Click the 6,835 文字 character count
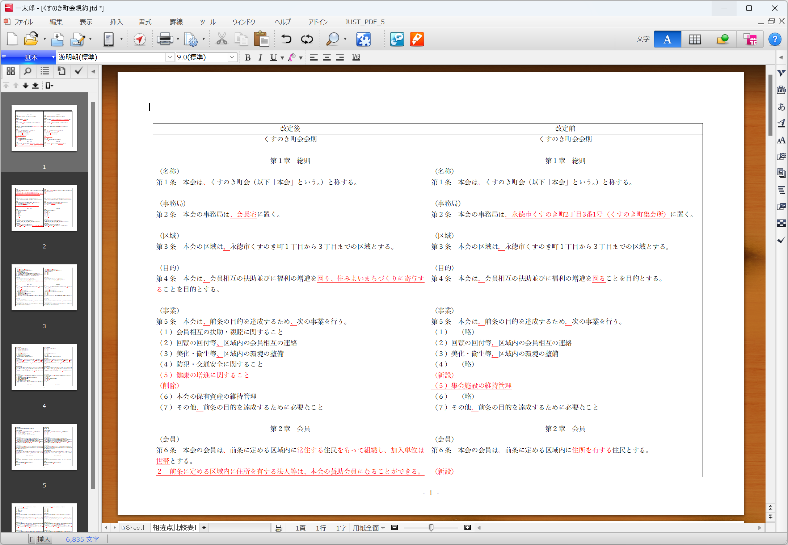 point(82,539)
